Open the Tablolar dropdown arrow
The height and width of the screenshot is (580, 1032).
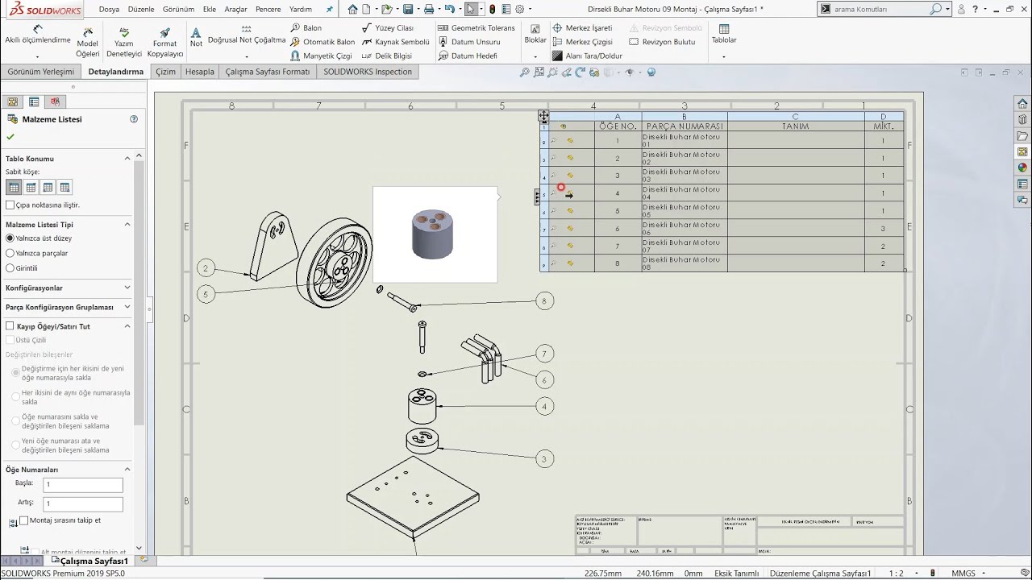[x=724, y=56]
